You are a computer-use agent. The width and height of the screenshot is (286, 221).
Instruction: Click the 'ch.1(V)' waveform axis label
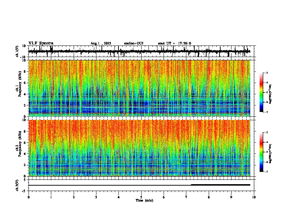coord(17,51)
